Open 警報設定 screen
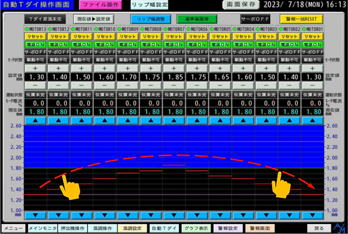Image resolution: width=348 pixels, height=234 pixels. click(228, 229)
